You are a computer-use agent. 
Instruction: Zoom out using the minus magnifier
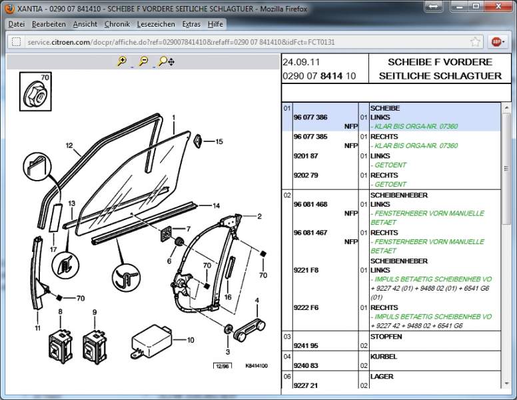click(143, 61)
